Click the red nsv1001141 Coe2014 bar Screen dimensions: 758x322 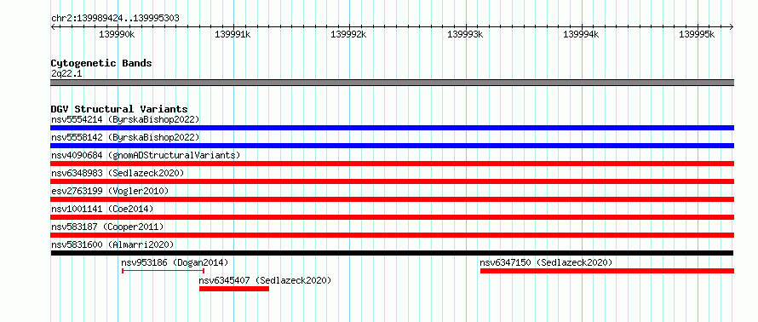(392, 217)
